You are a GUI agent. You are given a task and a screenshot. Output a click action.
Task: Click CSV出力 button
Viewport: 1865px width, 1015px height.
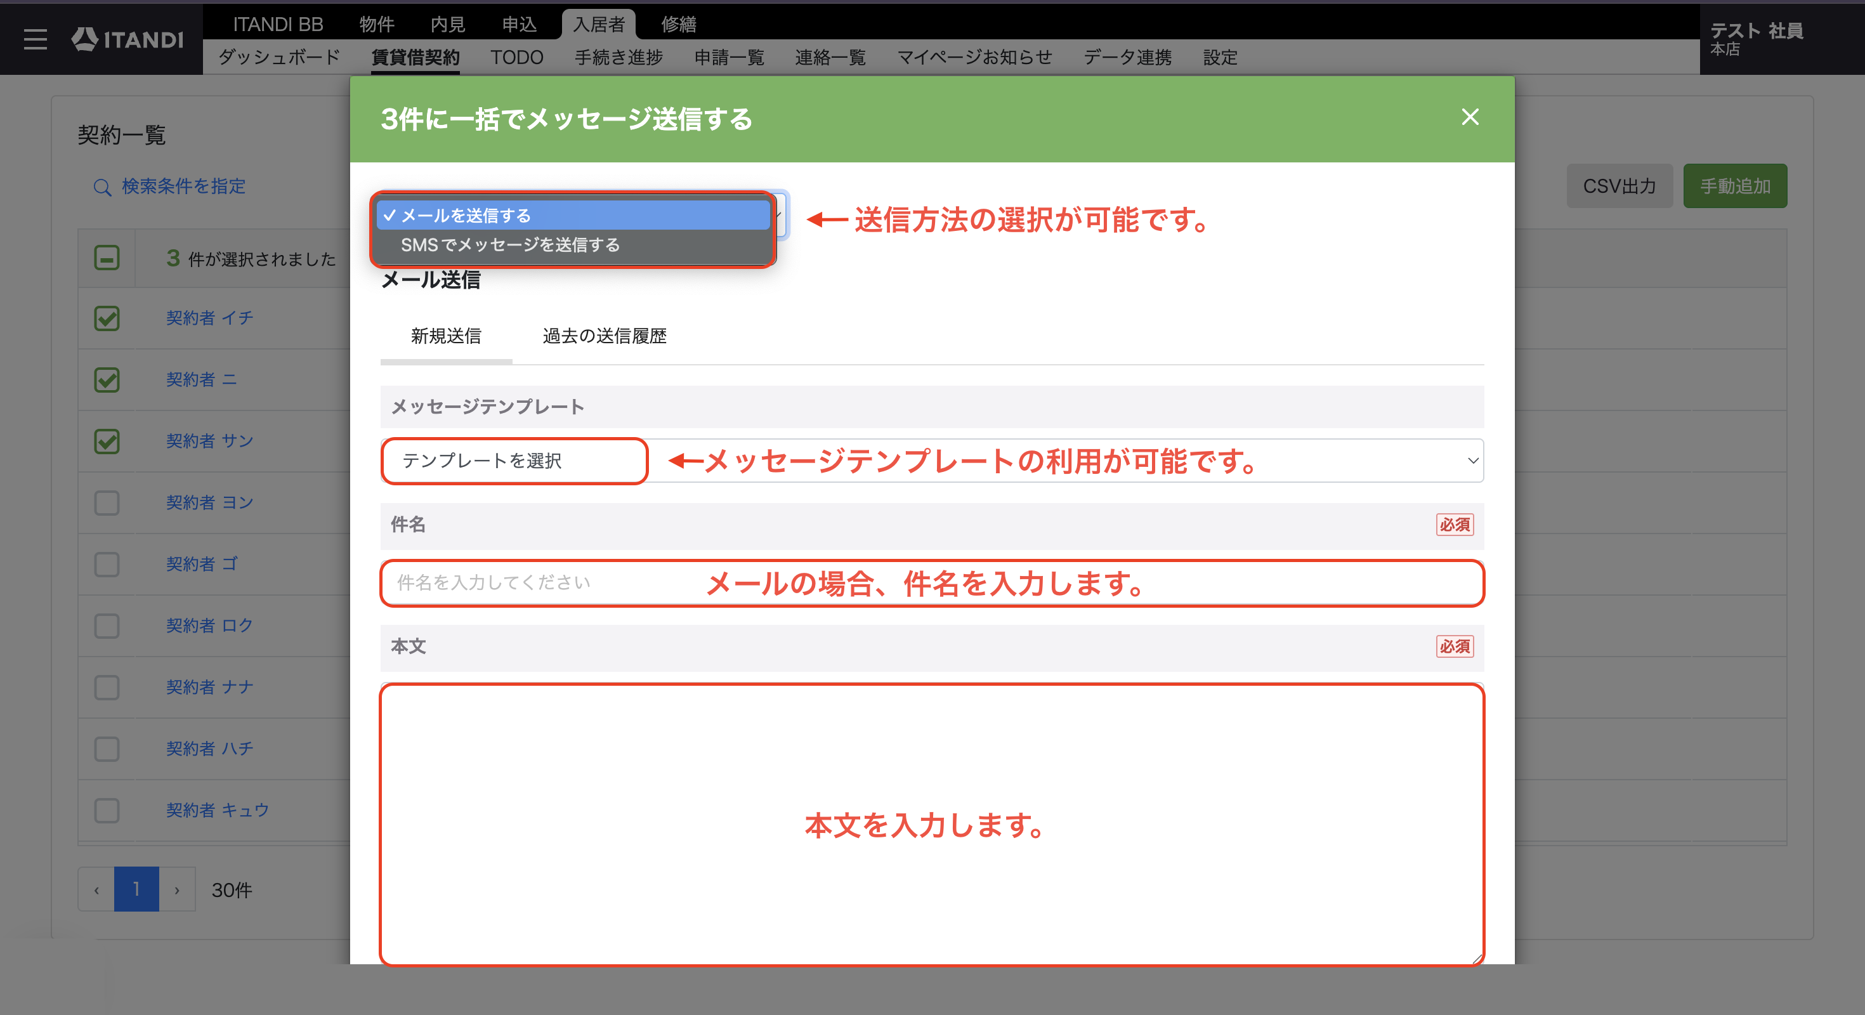coord(1620,186)
